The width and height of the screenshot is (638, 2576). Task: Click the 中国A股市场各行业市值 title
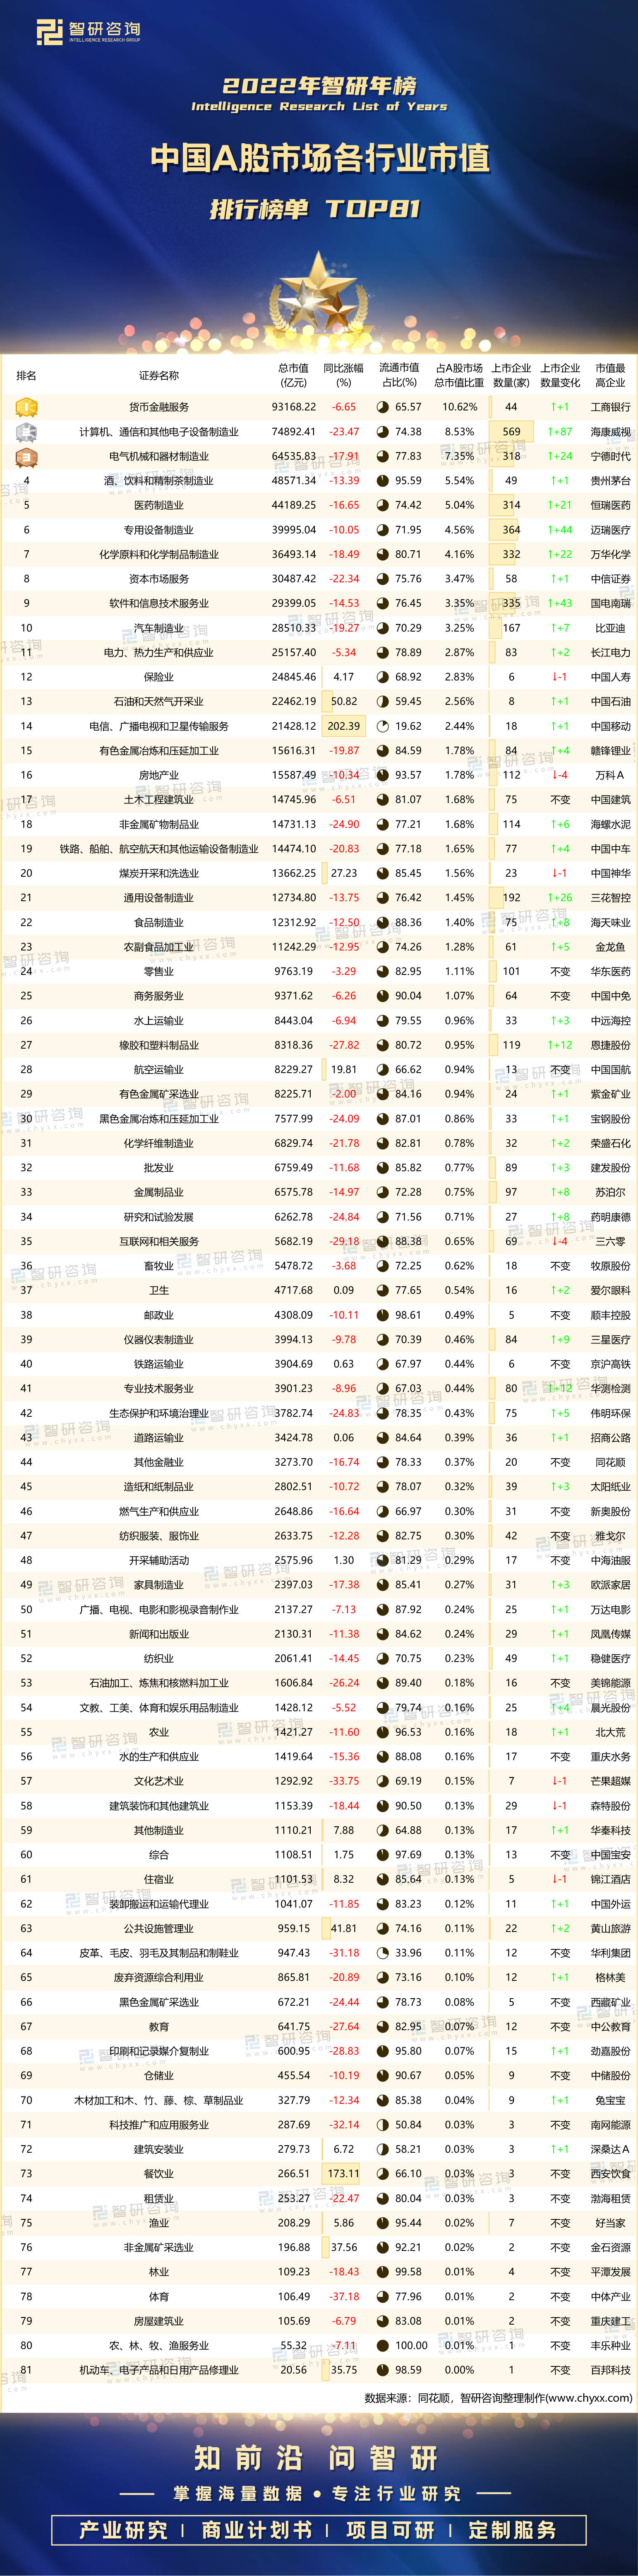click(319, 158)
